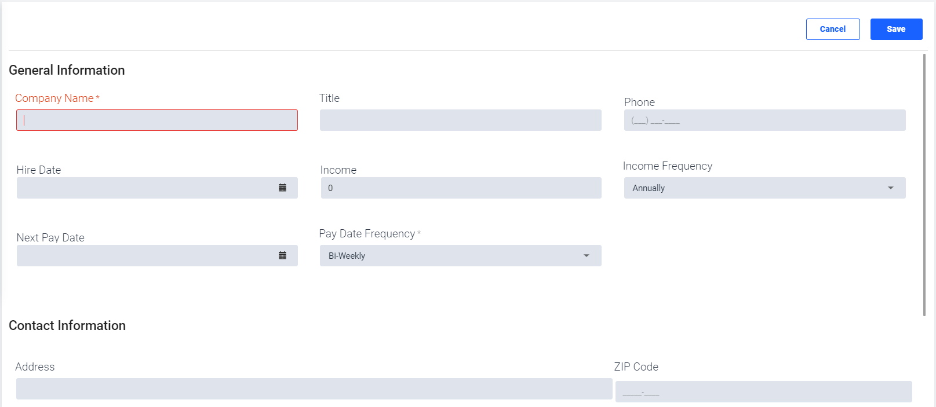Select the Phone number field

click(x=765, y=120)
